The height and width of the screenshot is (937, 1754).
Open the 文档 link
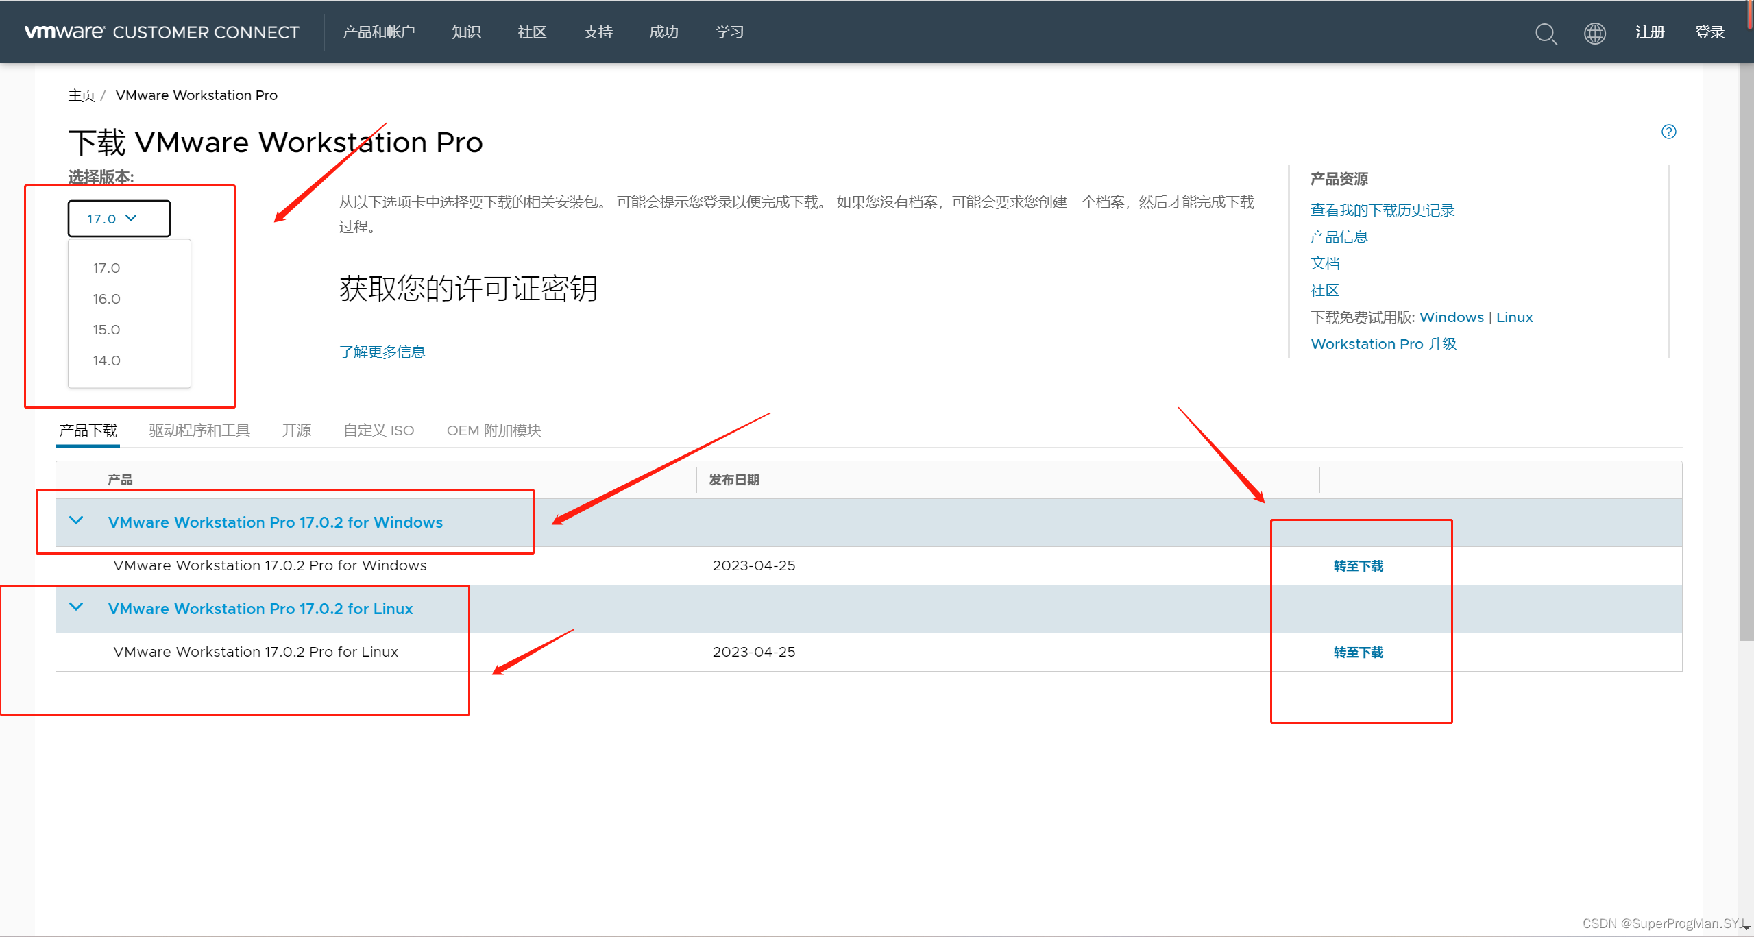click(1325, 264)
